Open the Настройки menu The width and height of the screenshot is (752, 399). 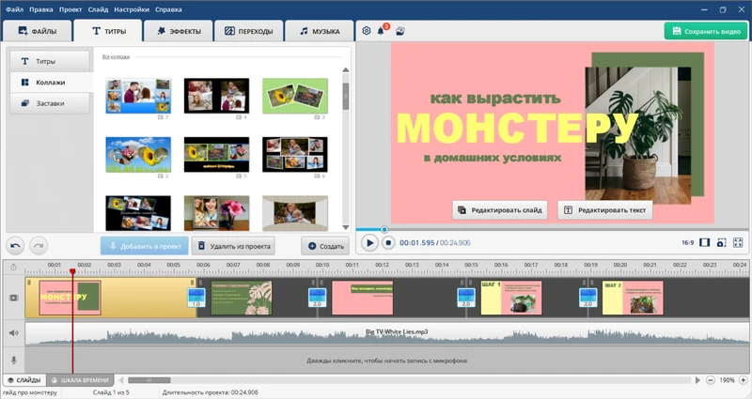coord(132,9)
